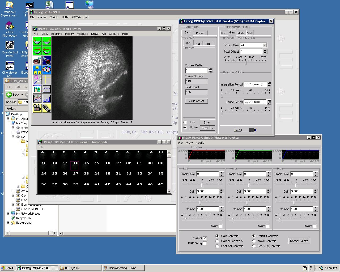This screenshot has width=340, height=272.
Task: Click the second-column green down-arrow buffer icon
Action: tap(47, 41)
